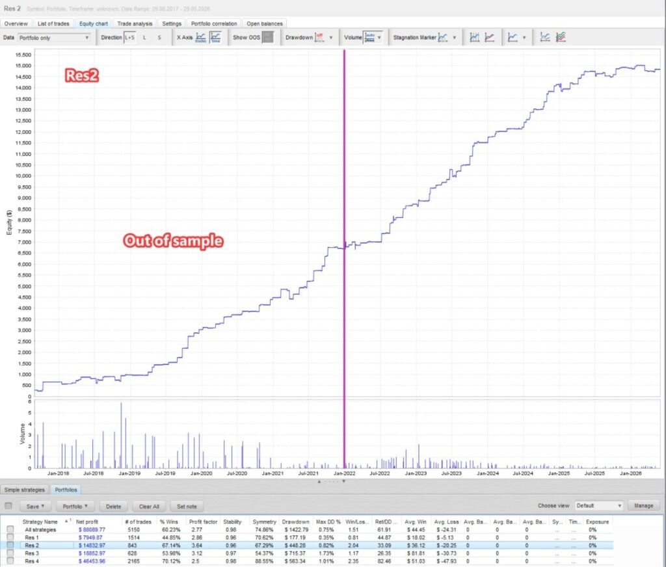The width and height of the screenshot is (666, 567).
Task: Check the Res 1 row checkbox
Action: (10, 538)
